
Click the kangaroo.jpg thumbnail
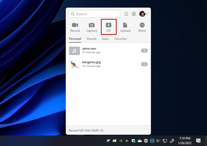click(74, 64)
